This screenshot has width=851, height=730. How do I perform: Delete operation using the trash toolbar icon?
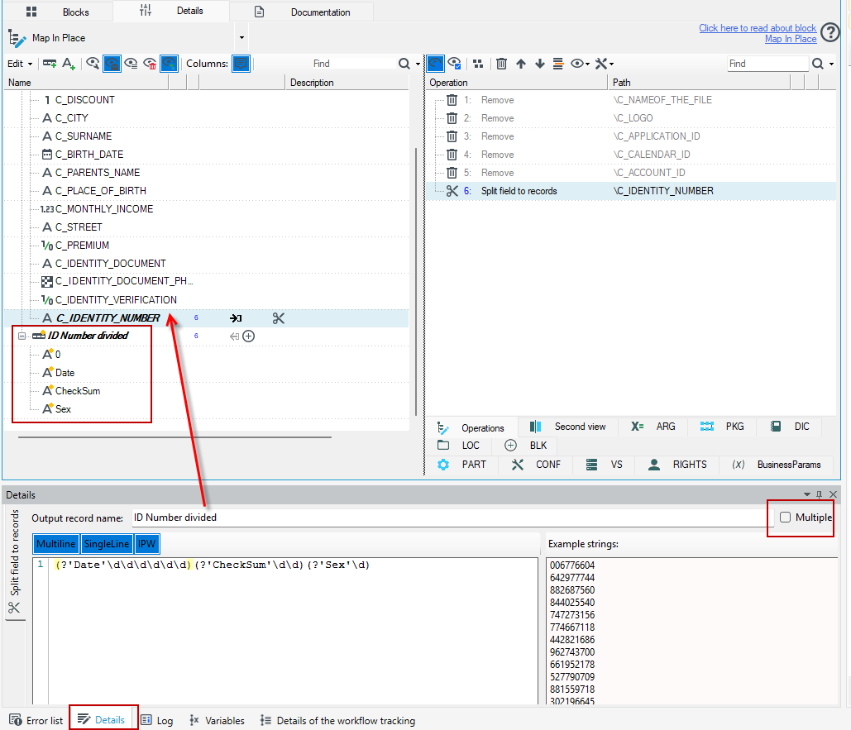pyautogui.click(x=501, y=64)
